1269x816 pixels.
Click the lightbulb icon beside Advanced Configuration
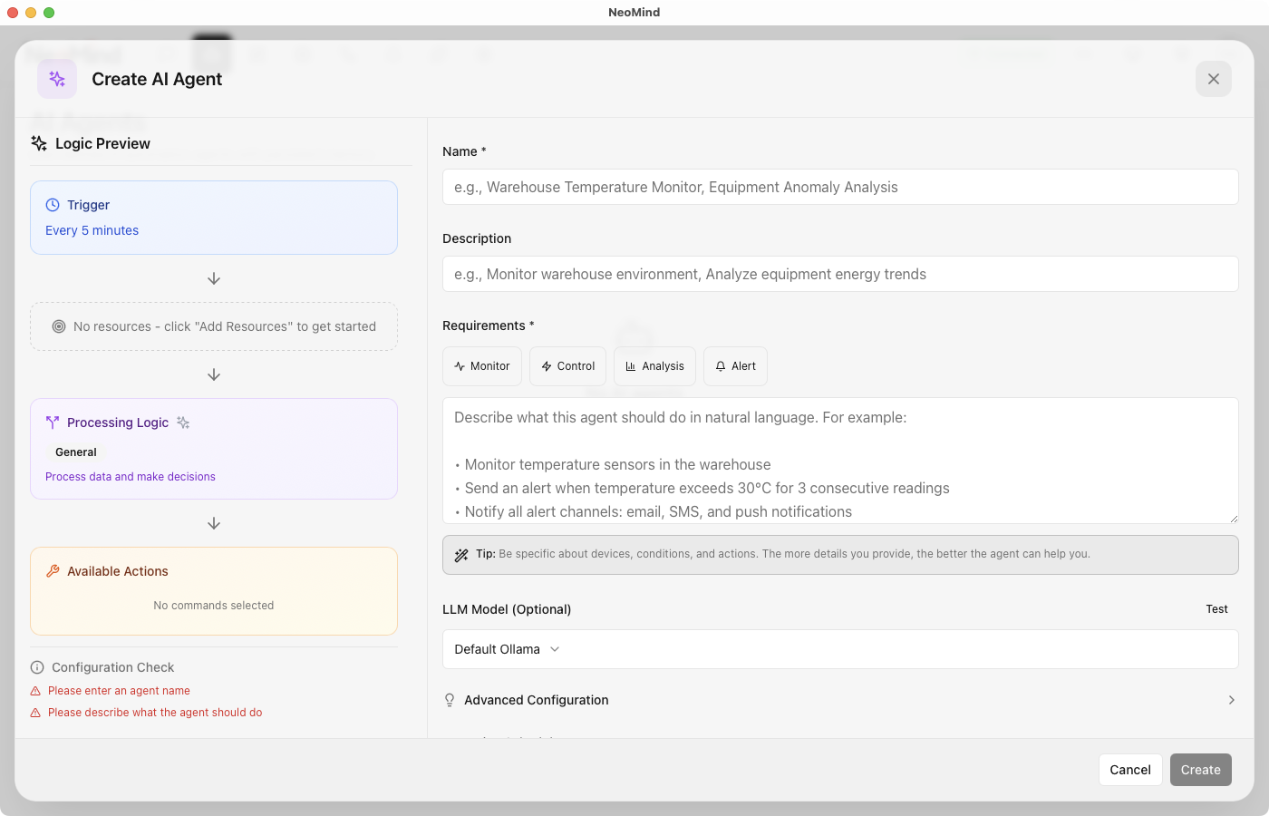[x=450, y=699]
